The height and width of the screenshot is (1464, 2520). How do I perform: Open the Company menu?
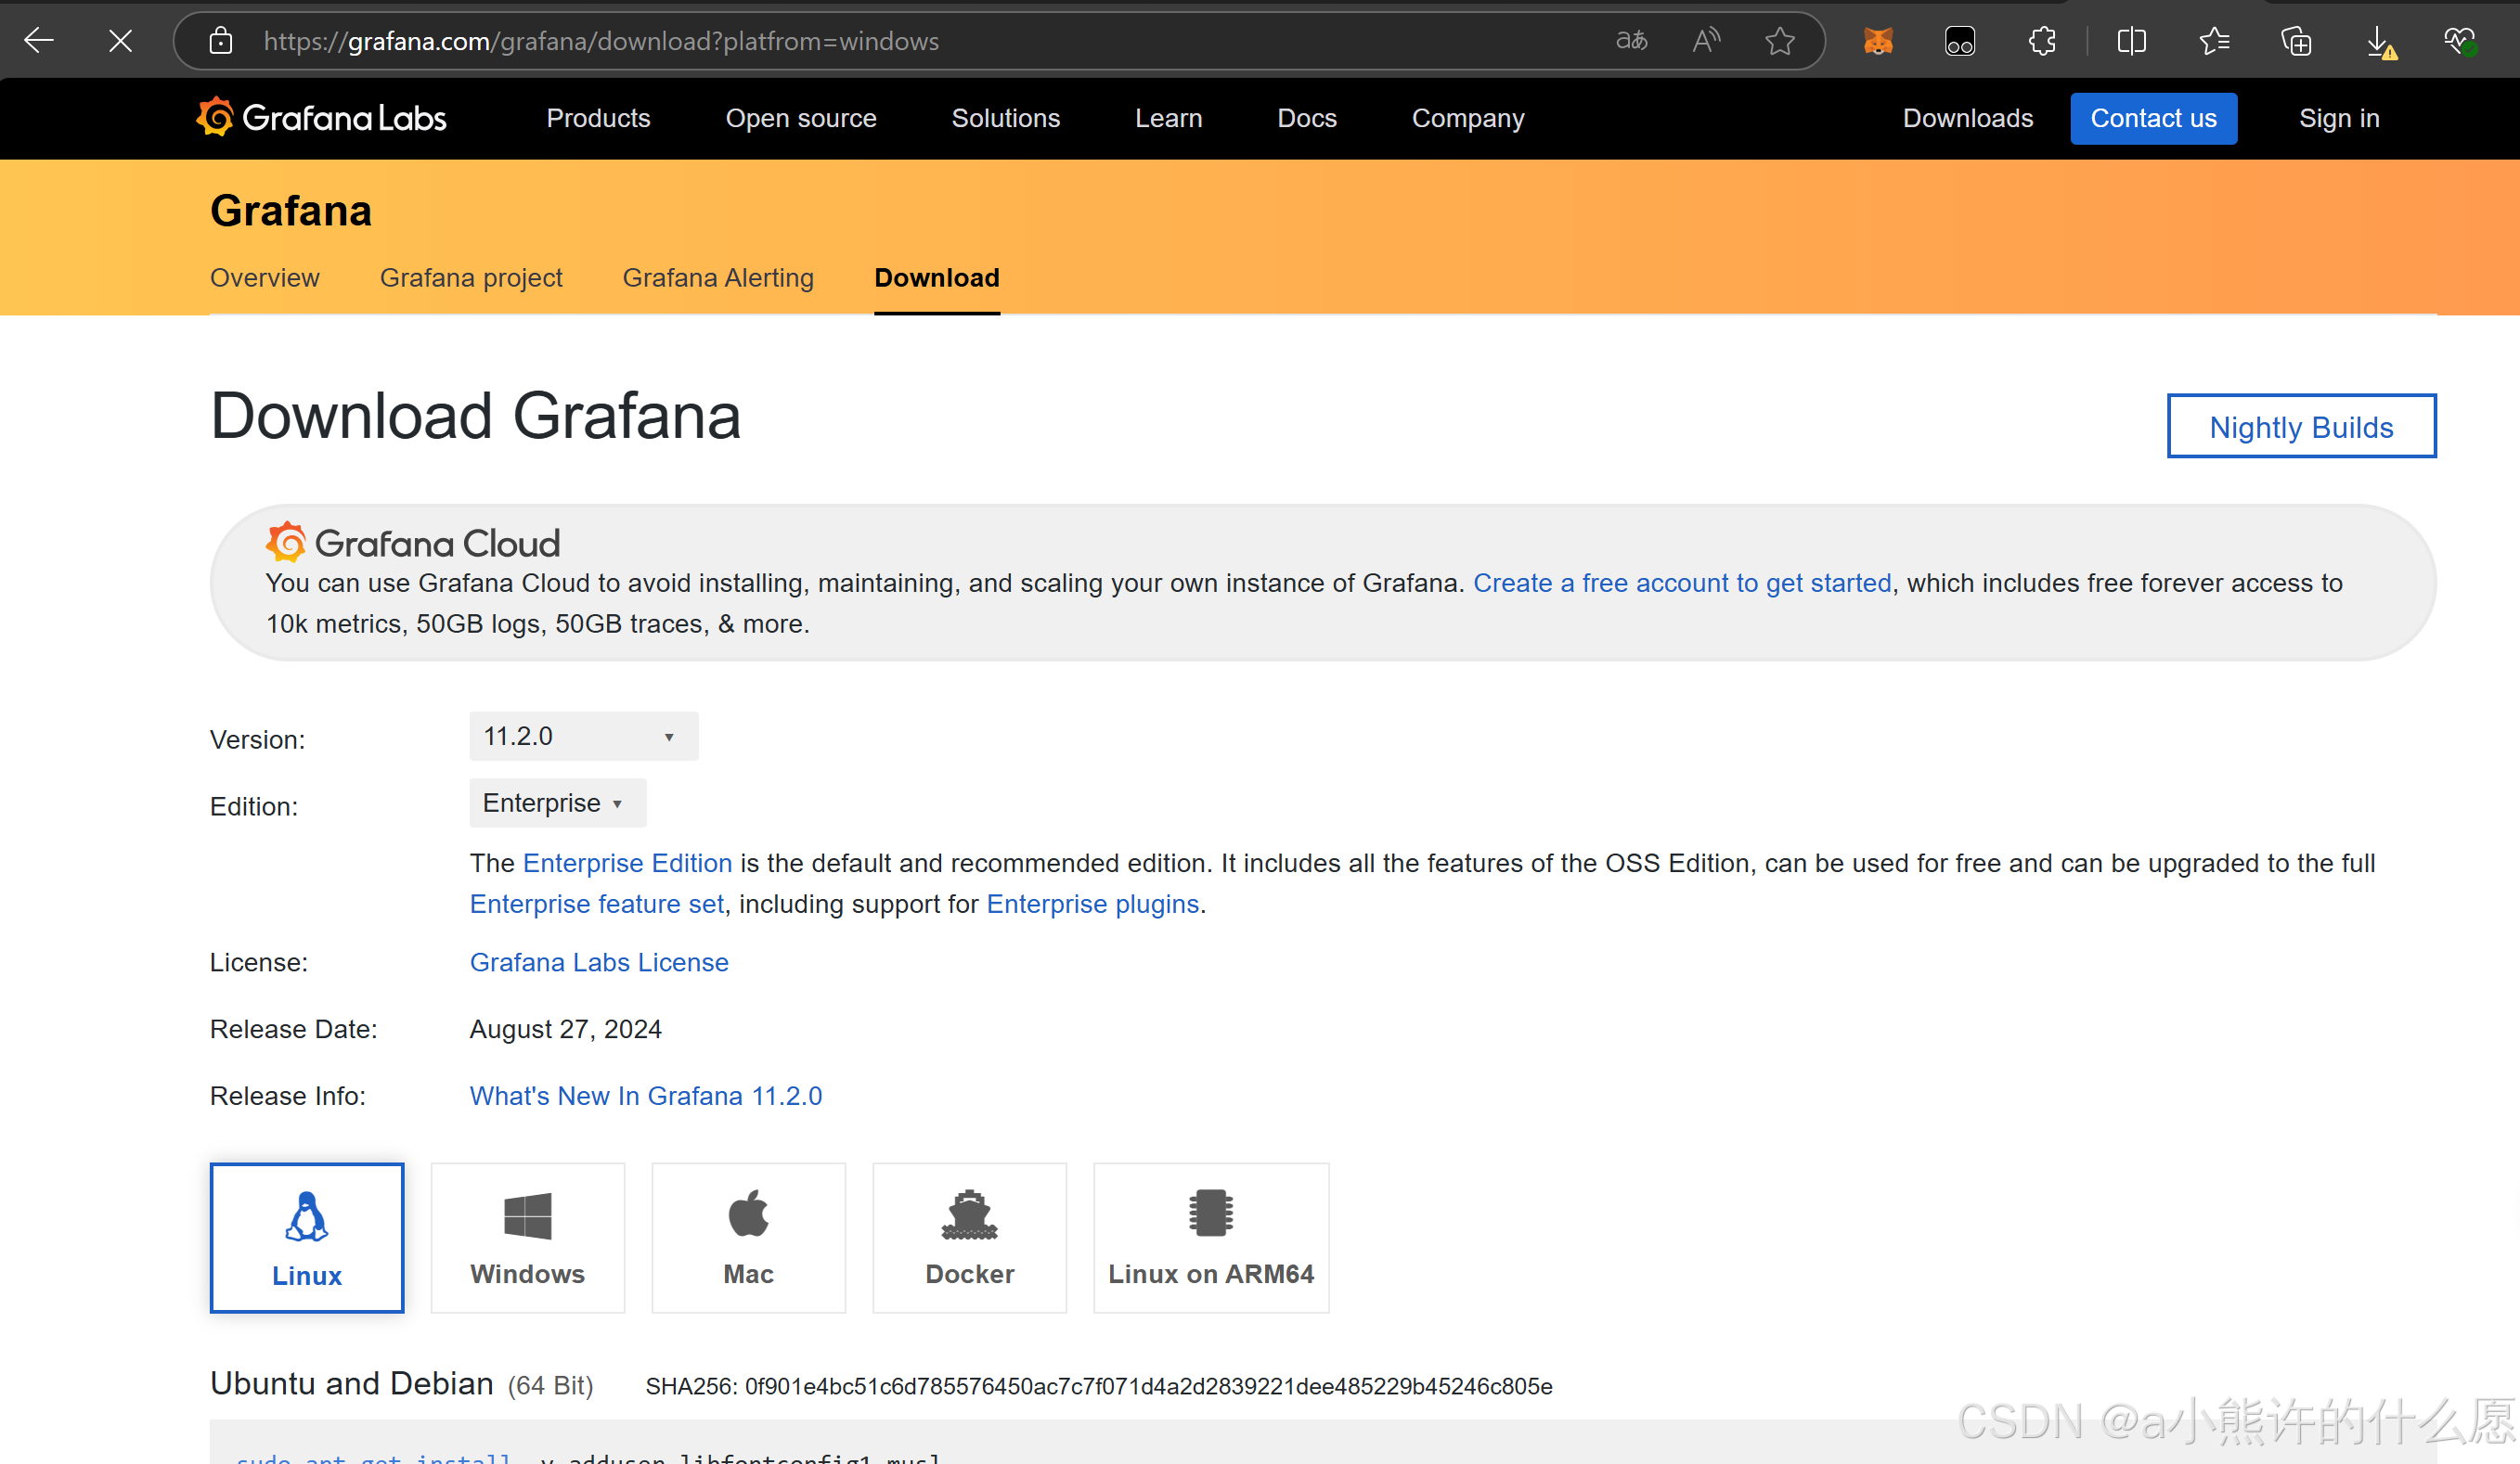[1468, 118]
